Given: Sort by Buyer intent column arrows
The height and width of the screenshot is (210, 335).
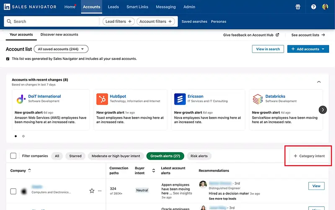Looking at the screenshot, I should 153,171.
